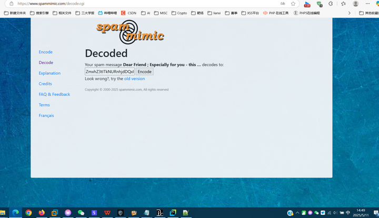Click the Encode button beside decoded text
The image size is (379, 218).
(145, 72)
